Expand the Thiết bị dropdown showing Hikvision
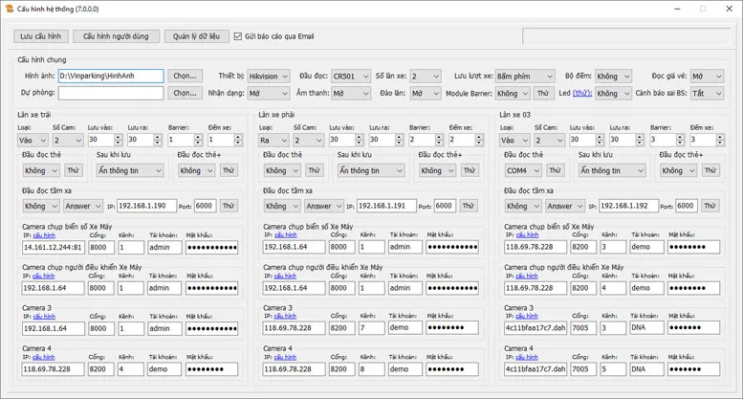 [x=268, y=76]
